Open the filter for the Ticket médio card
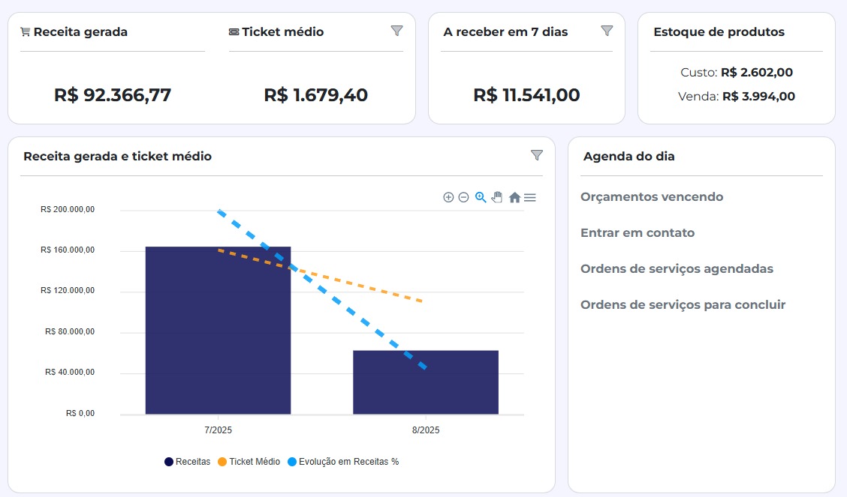Image resolution: width=847 pixels, height=497 pixels. [x=397, y=31]
